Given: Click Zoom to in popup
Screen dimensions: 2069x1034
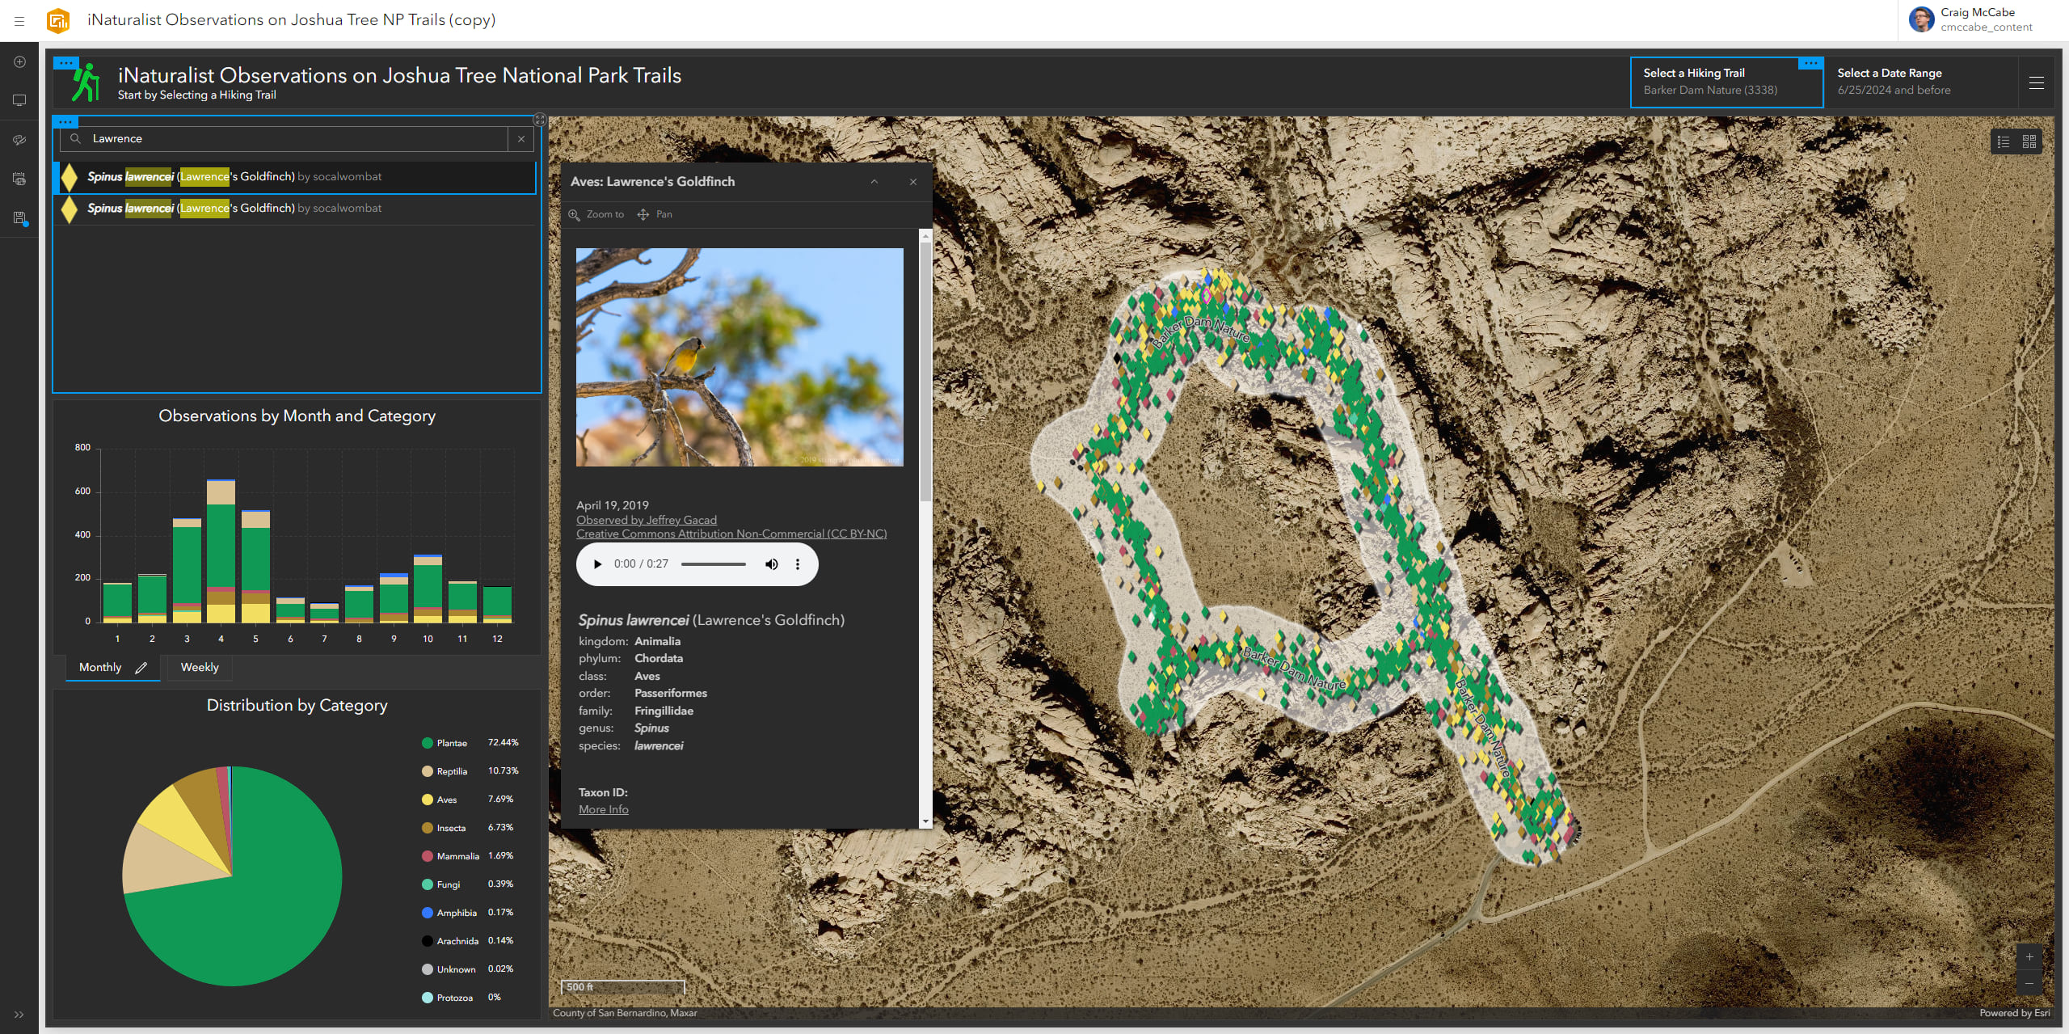Looking at the screenshot, I should 596,214.
